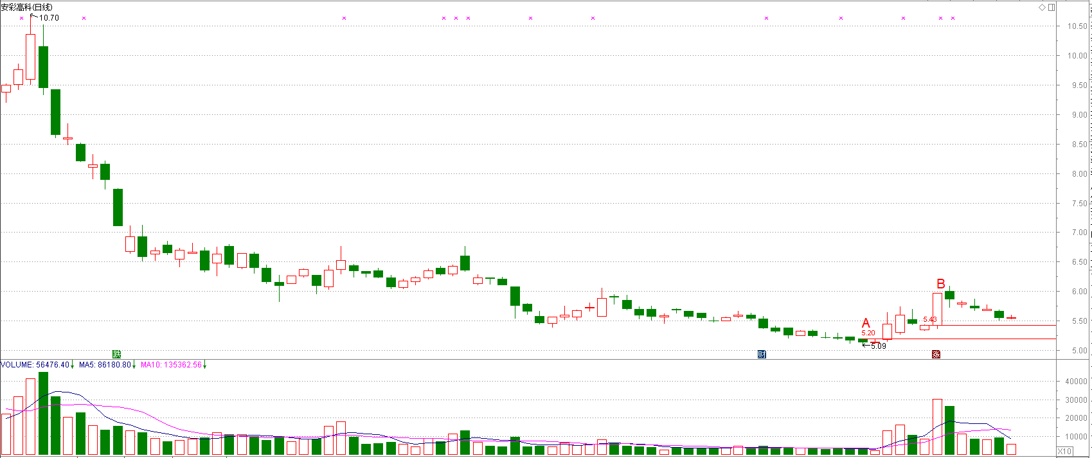Open the blue 财 financial report marker

762,354
